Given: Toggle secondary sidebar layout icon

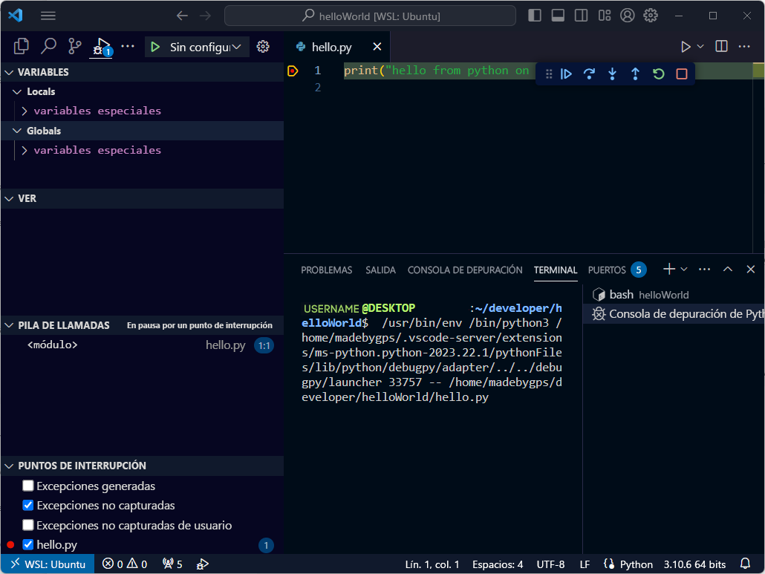Looking at the screenshot, I should (581, 16).
